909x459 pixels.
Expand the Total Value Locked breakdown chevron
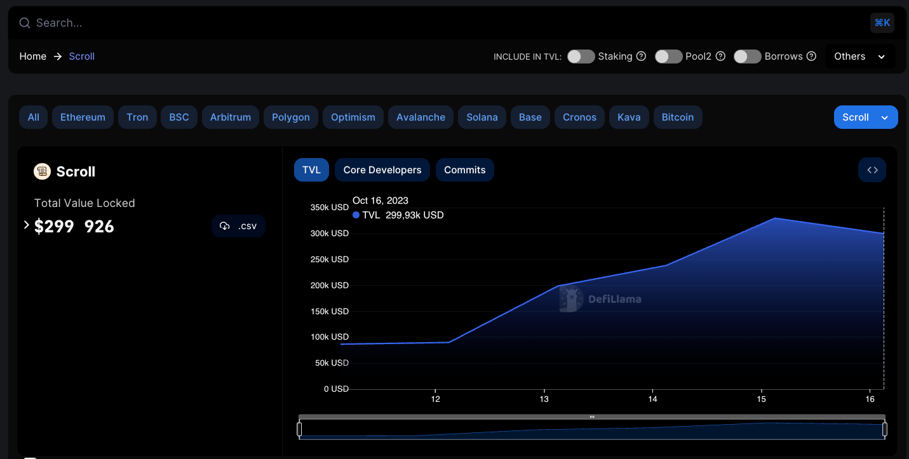[26, 225]
